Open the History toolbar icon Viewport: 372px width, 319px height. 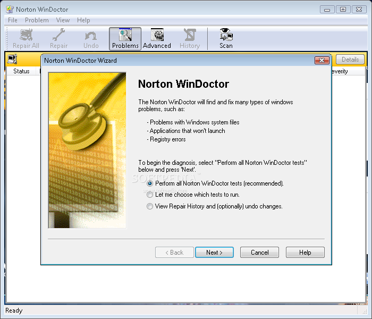click(x=190, y=38)
